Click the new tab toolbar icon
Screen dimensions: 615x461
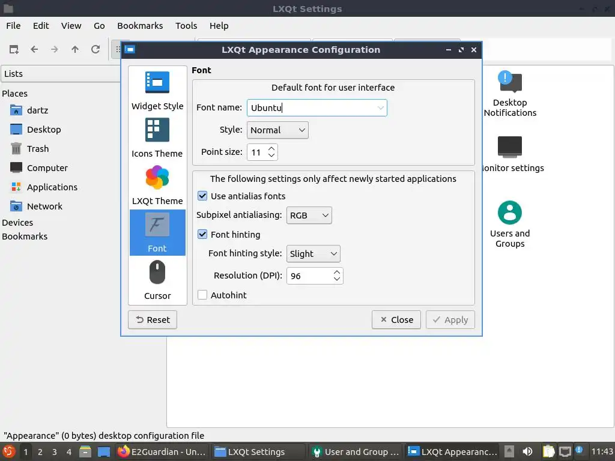tap(14, 49)
